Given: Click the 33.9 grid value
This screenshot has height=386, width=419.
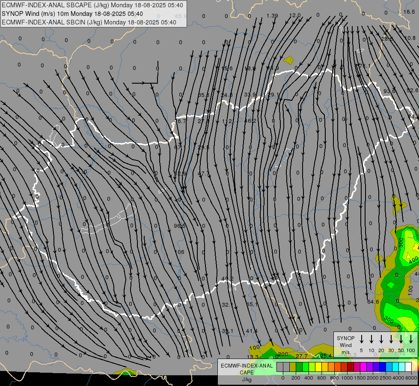Looking at the screenshot, I should (250, 94).
